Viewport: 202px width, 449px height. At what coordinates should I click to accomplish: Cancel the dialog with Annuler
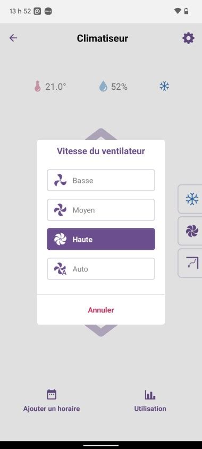tap(101, 310)
